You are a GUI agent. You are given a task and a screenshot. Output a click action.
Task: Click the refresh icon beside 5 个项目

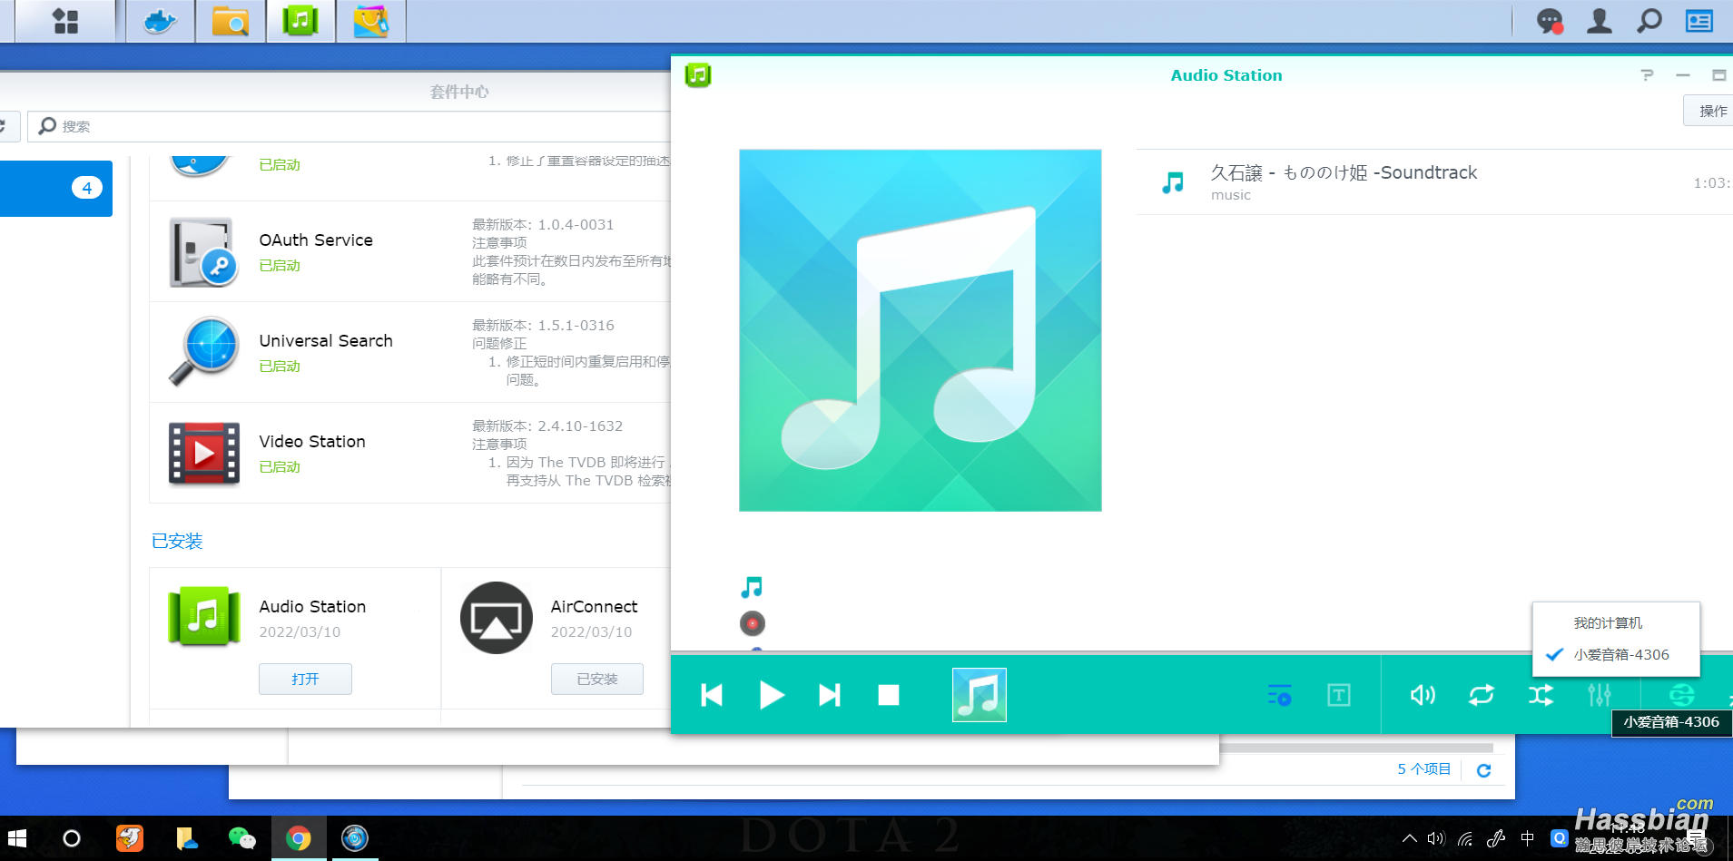(x=1484, y=770)
